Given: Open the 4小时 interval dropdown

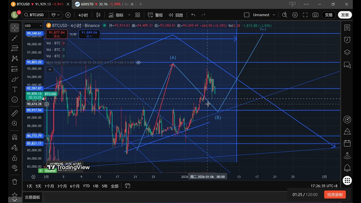Looking at the screenshot, I should tap(83, 15).
